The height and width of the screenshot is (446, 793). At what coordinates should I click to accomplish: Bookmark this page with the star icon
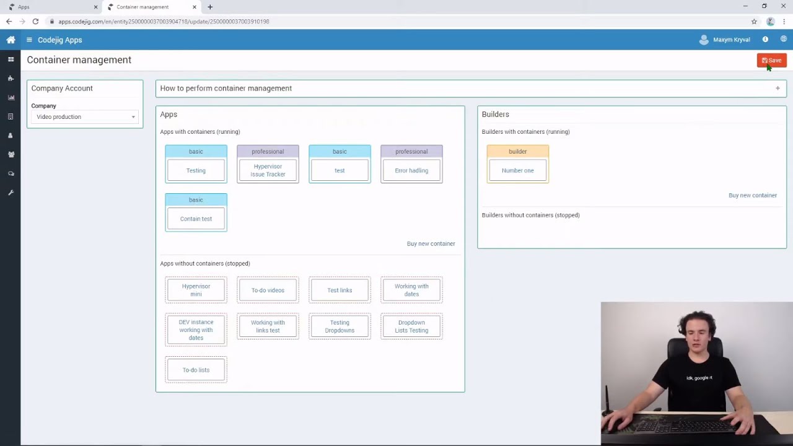pyautogui.click(x=754, y=21)
